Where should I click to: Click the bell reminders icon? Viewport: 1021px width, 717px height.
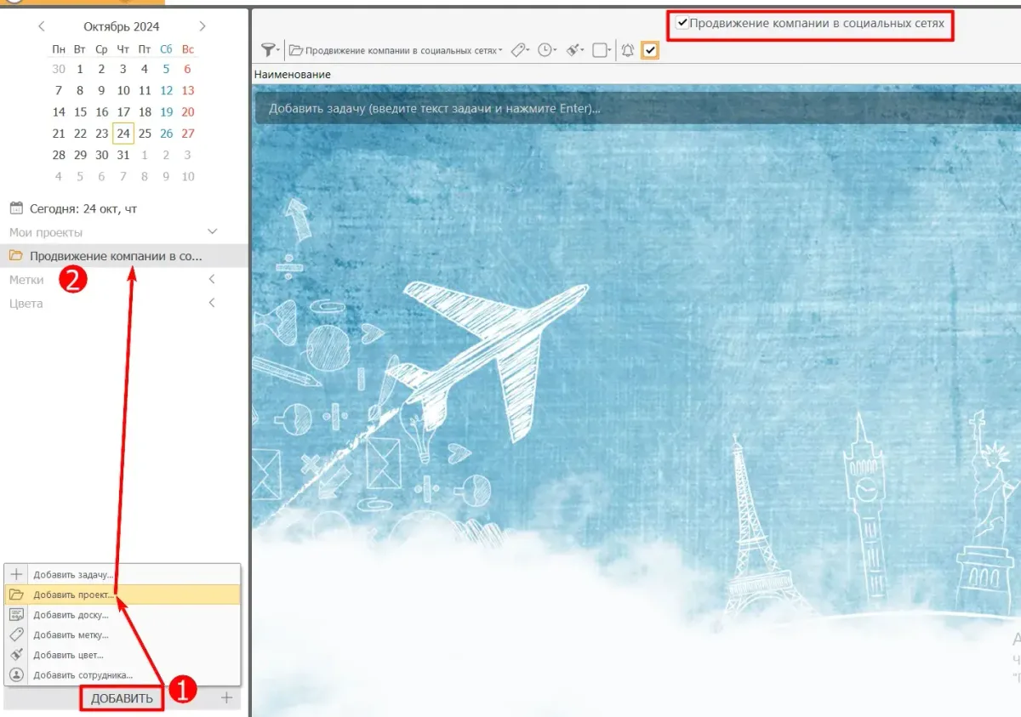click(628, 50)
